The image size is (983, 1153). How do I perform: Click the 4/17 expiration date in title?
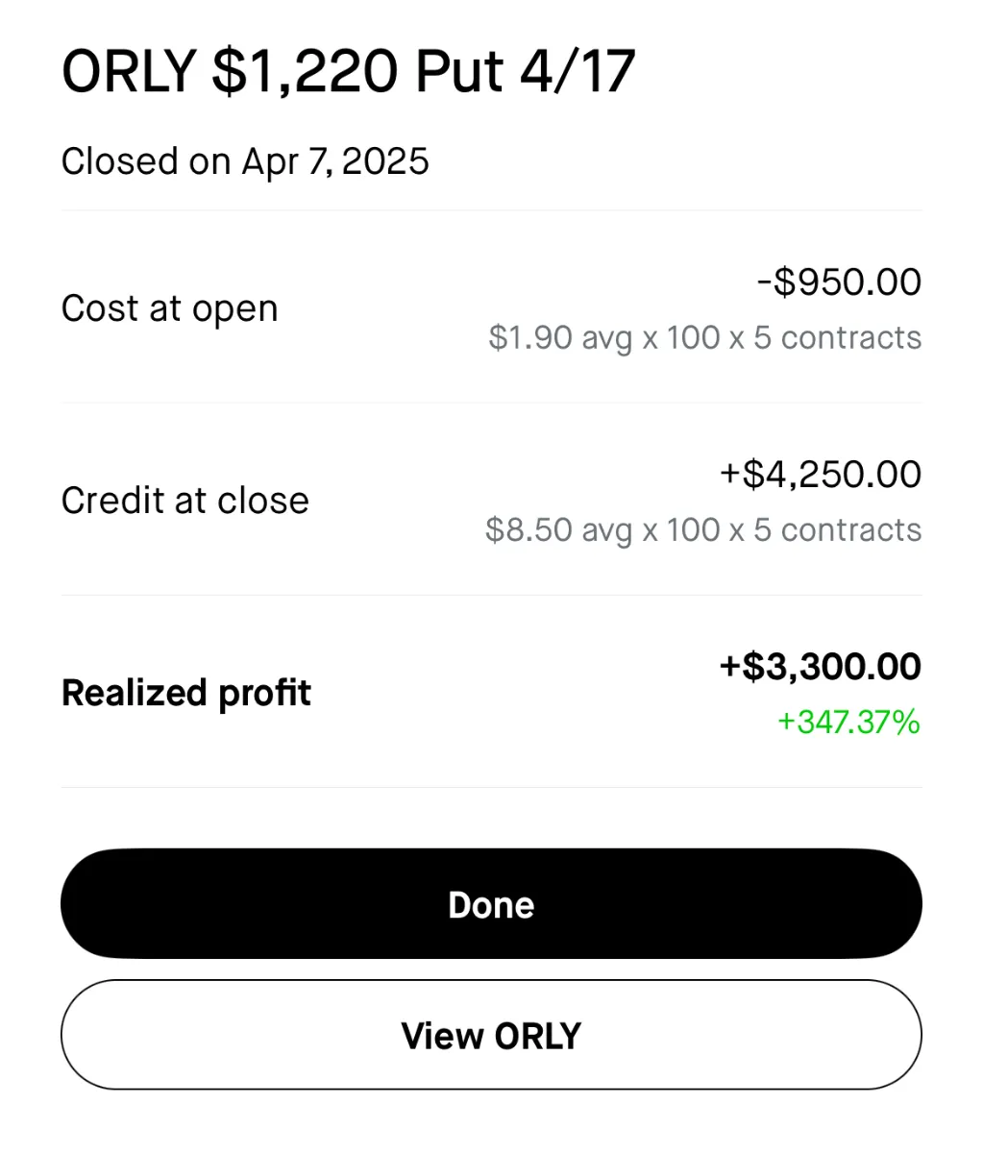(577, 71)
